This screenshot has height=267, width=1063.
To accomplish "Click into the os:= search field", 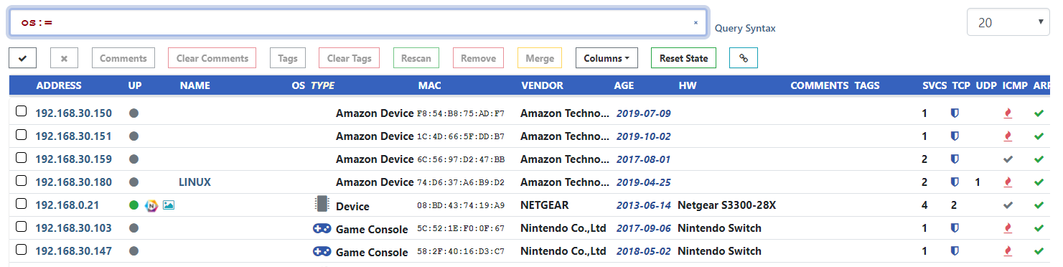I will 352,23.
